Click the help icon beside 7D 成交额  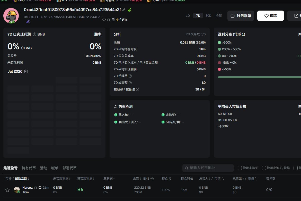[130, 83]
